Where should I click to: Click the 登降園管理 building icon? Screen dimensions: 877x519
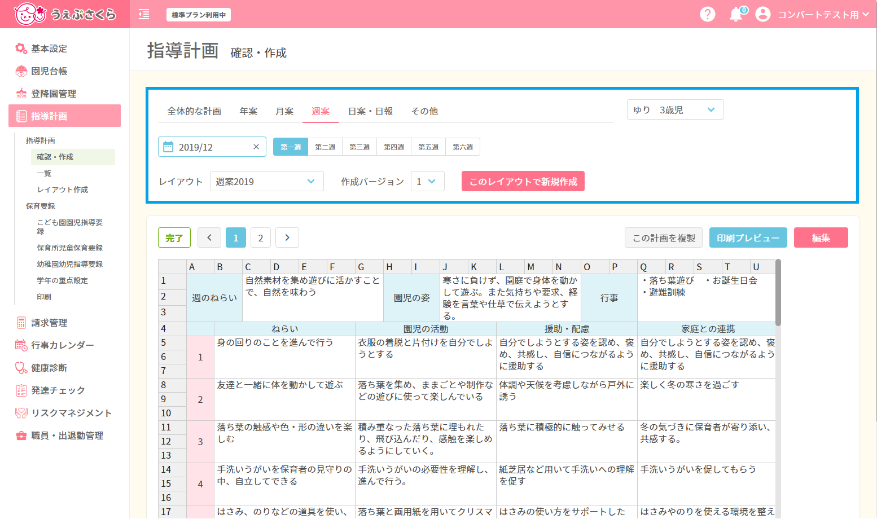(x=21, y=94)
